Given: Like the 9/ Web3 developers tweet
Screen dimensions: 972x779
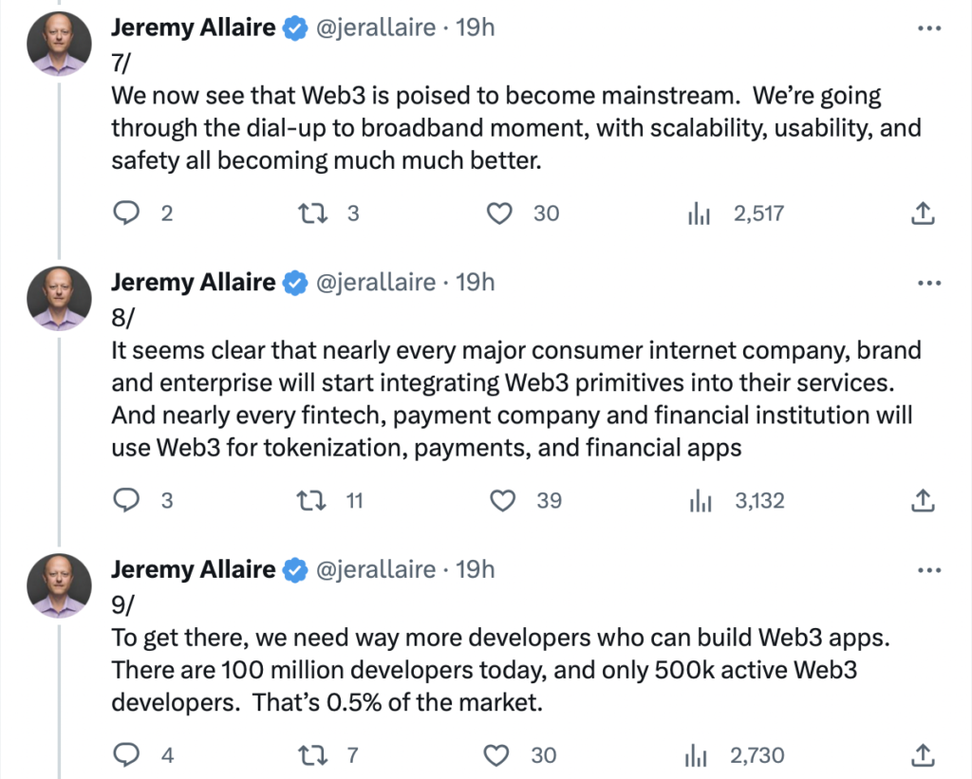Looking at the screenshot, I should 496,755.
